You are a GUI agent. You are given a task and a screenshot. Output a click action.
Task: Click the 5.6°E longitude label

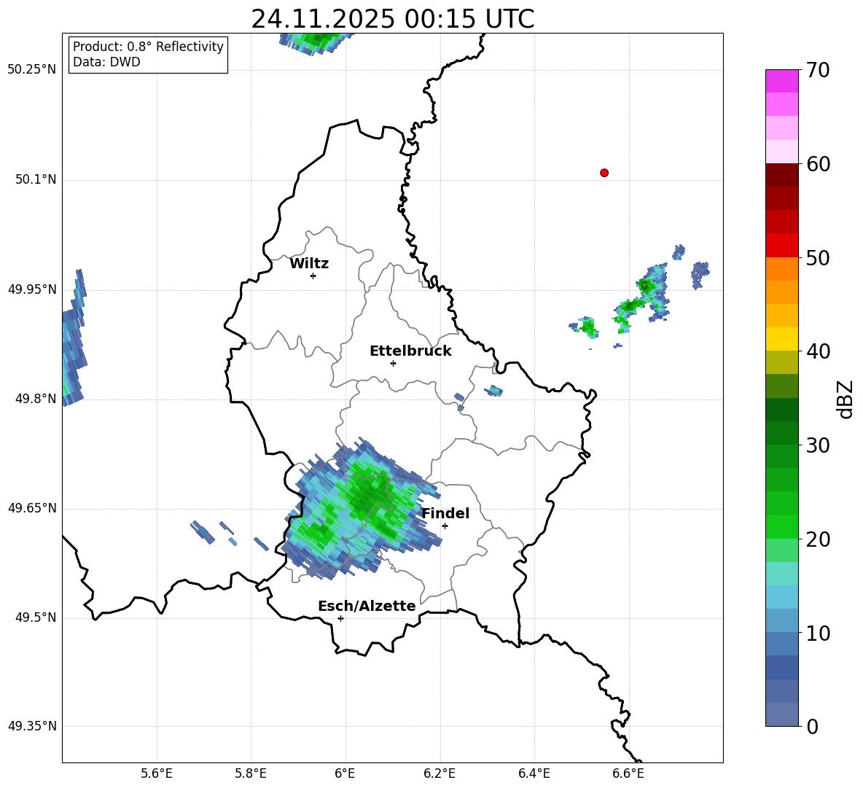click(x=157, y=773)
